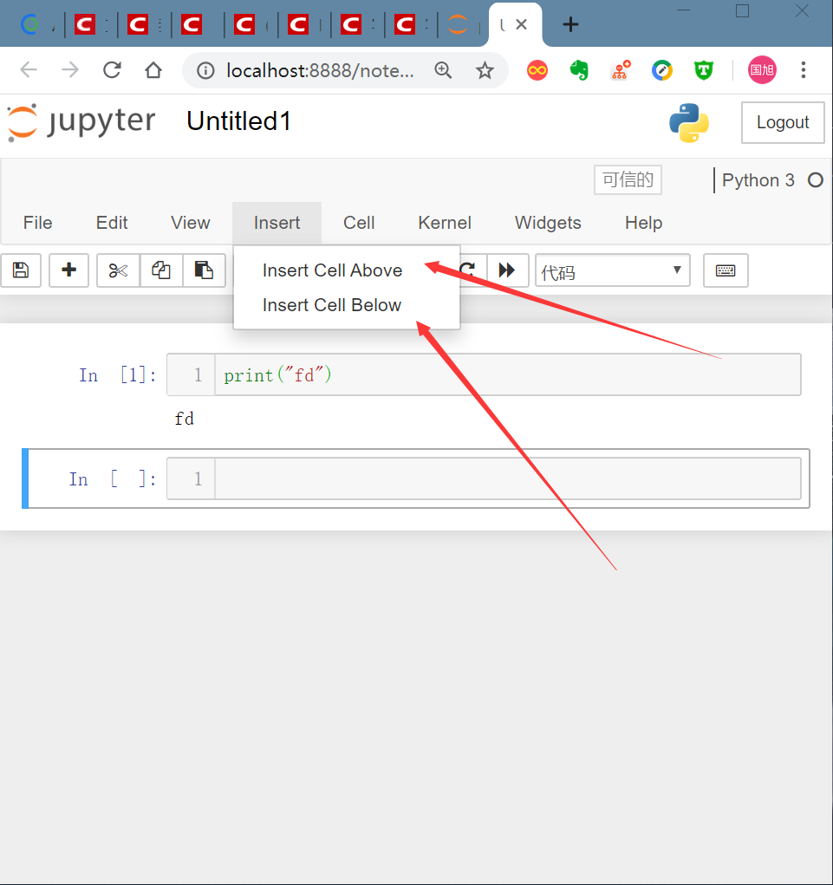833x885 pixels.
Task: Click the copy cells icon
Action: pyautogui.click(x=160, y=270)
